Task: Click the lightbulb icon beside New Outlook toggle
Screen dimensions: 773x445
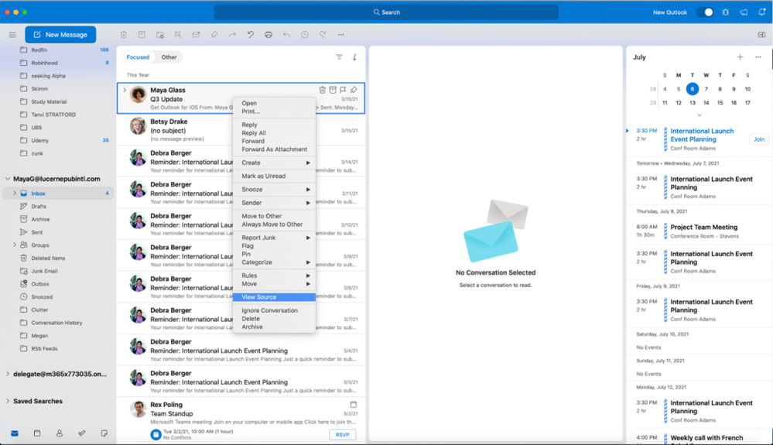Action: point(726,12)
